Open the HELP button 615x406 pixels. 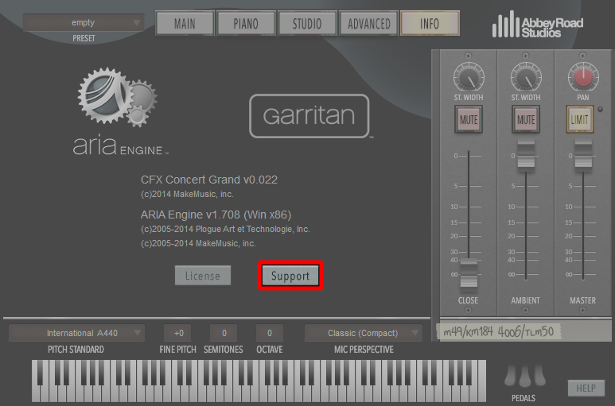(586, 388)
